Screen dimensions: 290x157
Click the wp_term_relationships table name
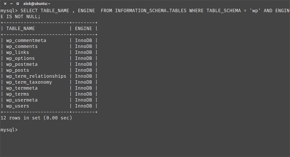pyautogui.click(x=36, y=76)
